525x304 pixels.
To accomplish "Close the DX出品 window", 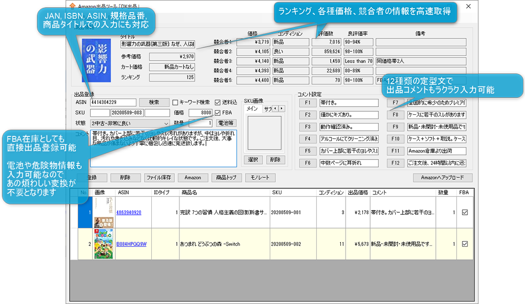I will click(x=468, y=7).
